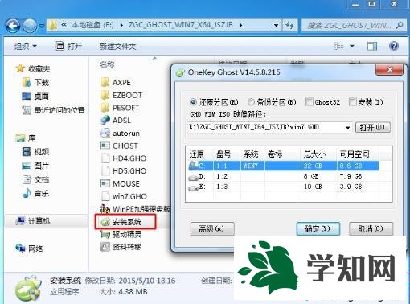Image resolution: width=410 pixels, height=304 pixels.
Task: Click the Back navigation arrow in Explorer
Action: pos(13,26)
